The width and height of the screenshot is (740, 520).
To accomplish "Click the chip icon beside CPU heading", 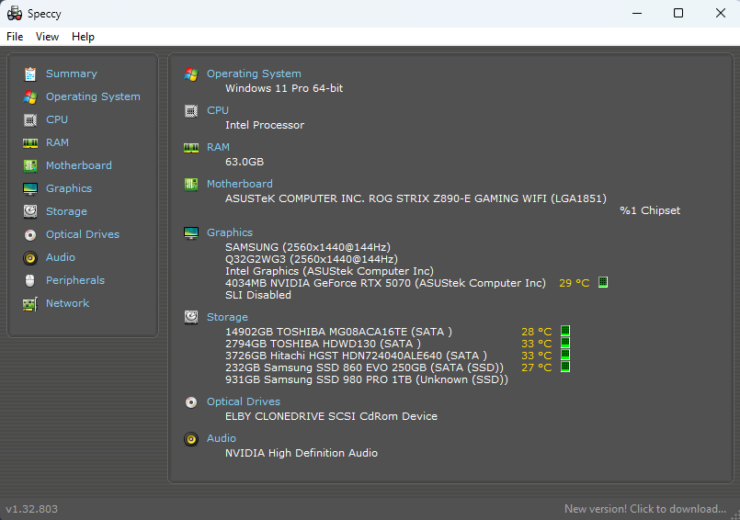I will point(191,111).
